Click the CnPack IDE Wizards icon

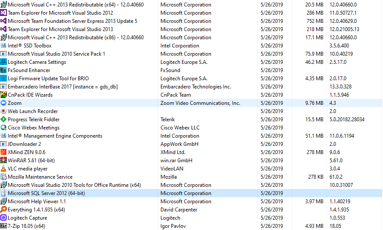click(x=3, y=95)
